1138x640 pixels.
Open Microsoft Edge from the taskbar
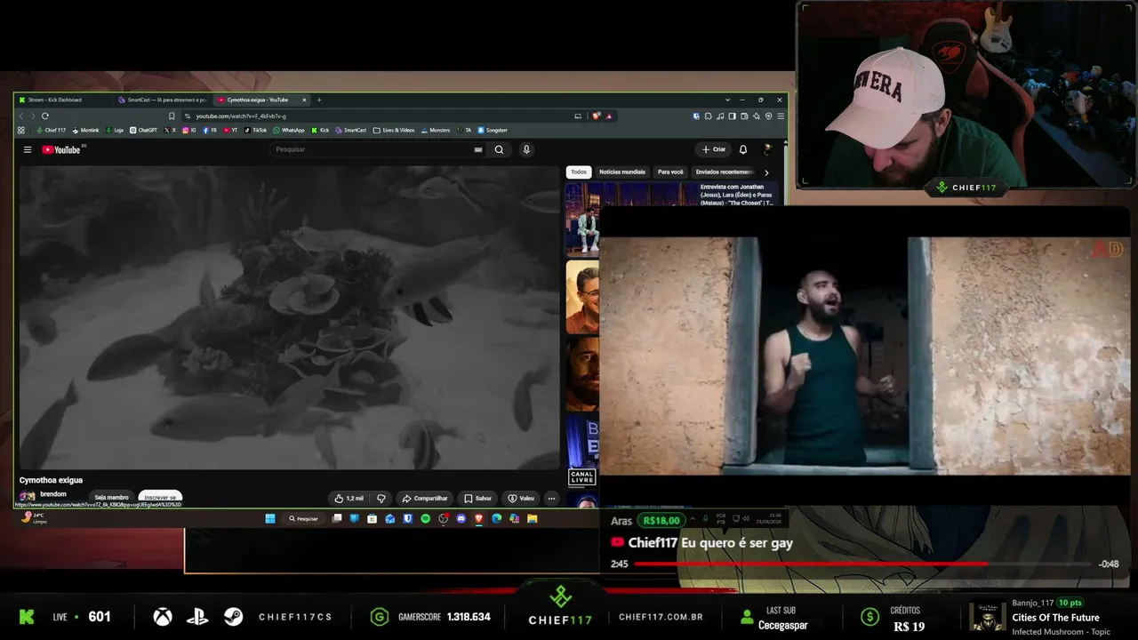click(496, 518)
